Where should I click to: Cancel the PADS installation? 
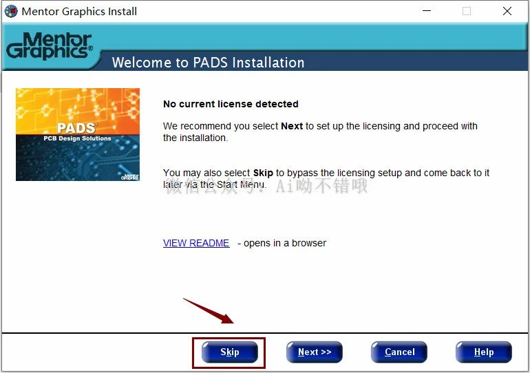[x=399, y=352]
